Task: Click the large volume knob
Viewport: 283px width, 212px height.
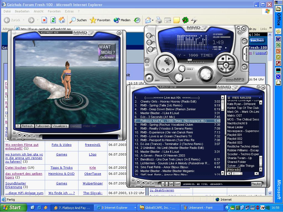Action: click(x=206, y=74)
